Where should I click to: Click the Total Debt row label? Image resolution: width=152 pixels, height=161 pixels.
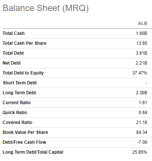13,53
